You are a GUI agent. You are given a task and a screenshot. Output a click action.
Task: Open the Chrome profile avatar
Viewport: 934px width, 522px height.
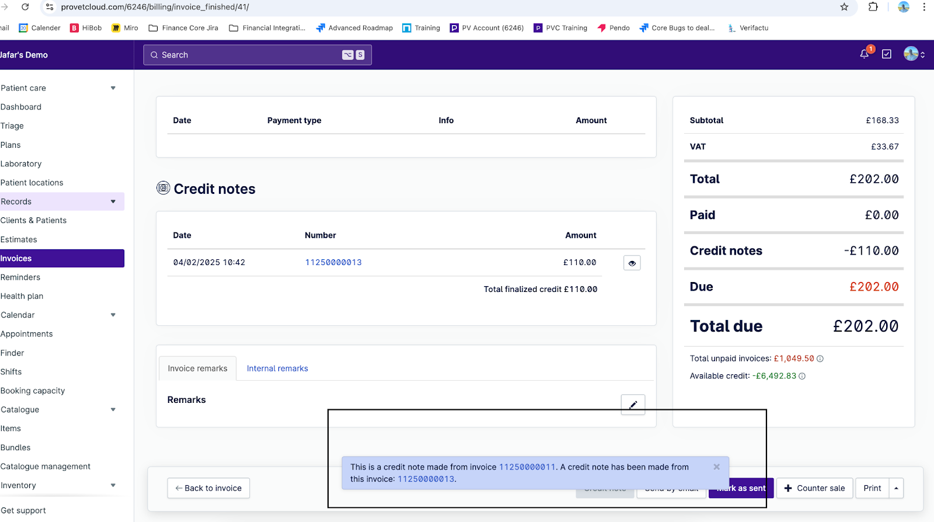pyautogui.click(x=904, y=7)
